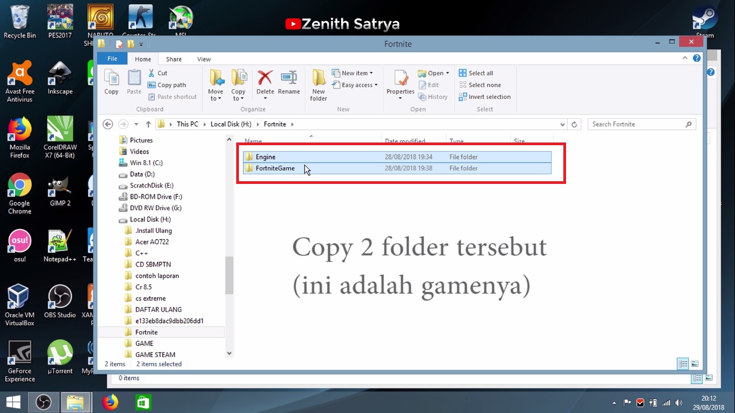This screenshot has height=413, width=735.
Task: Click OBS Studio taskbar icon
Action: [x=44, y=402]
